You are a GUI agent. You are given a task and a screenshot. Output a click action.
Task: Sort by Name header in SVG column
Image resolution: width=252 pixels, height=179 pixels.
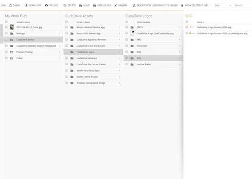200,22
